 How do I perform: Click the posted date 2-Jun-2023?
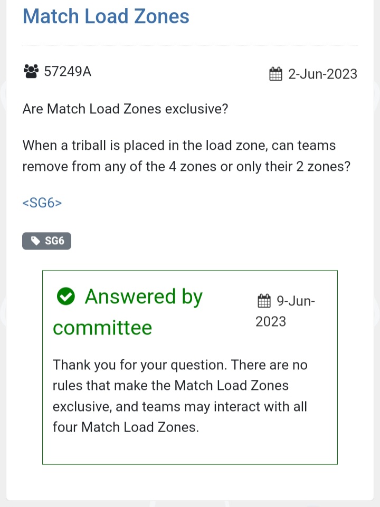pos(322,74)
